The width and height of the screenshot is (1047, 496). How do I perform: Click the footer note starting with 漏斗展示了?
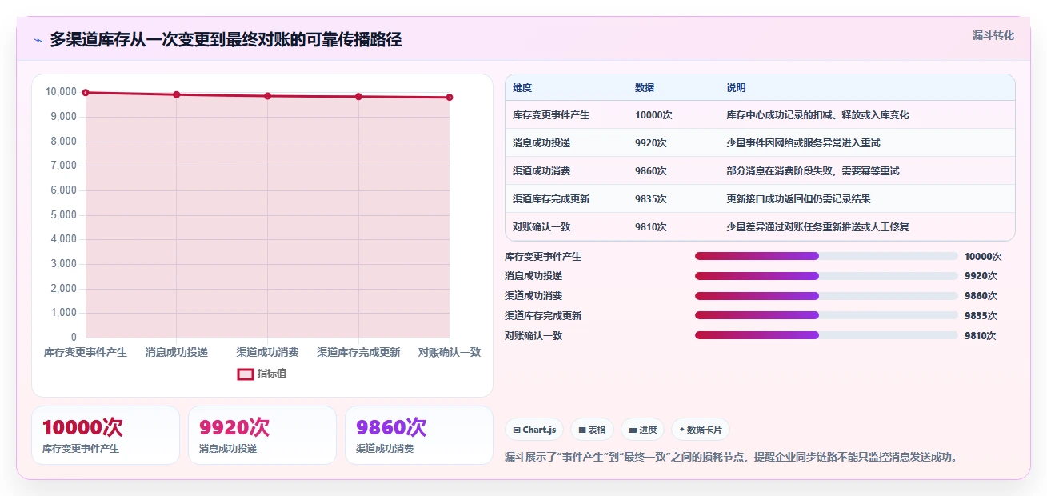[x=731, y=458]
